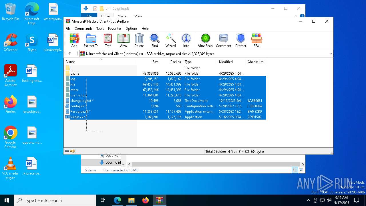Select the parent '..' folder row
This screenshot has width=366, height=206.
pyautogui.click(x=165, y=68)
